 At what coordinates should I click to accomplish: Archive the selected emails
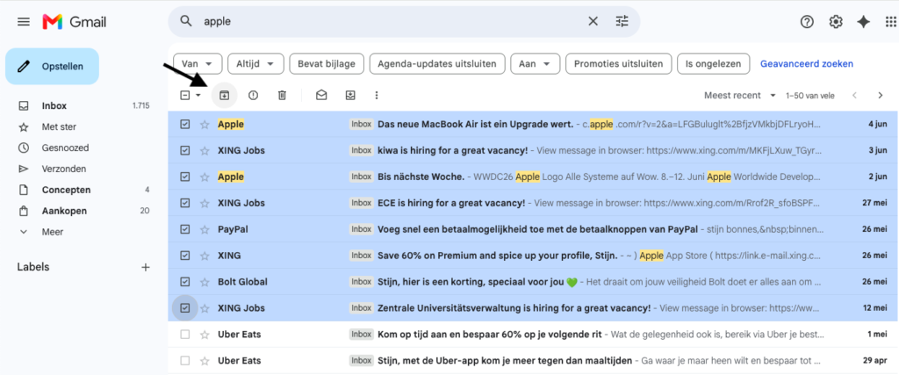point(224,95)
